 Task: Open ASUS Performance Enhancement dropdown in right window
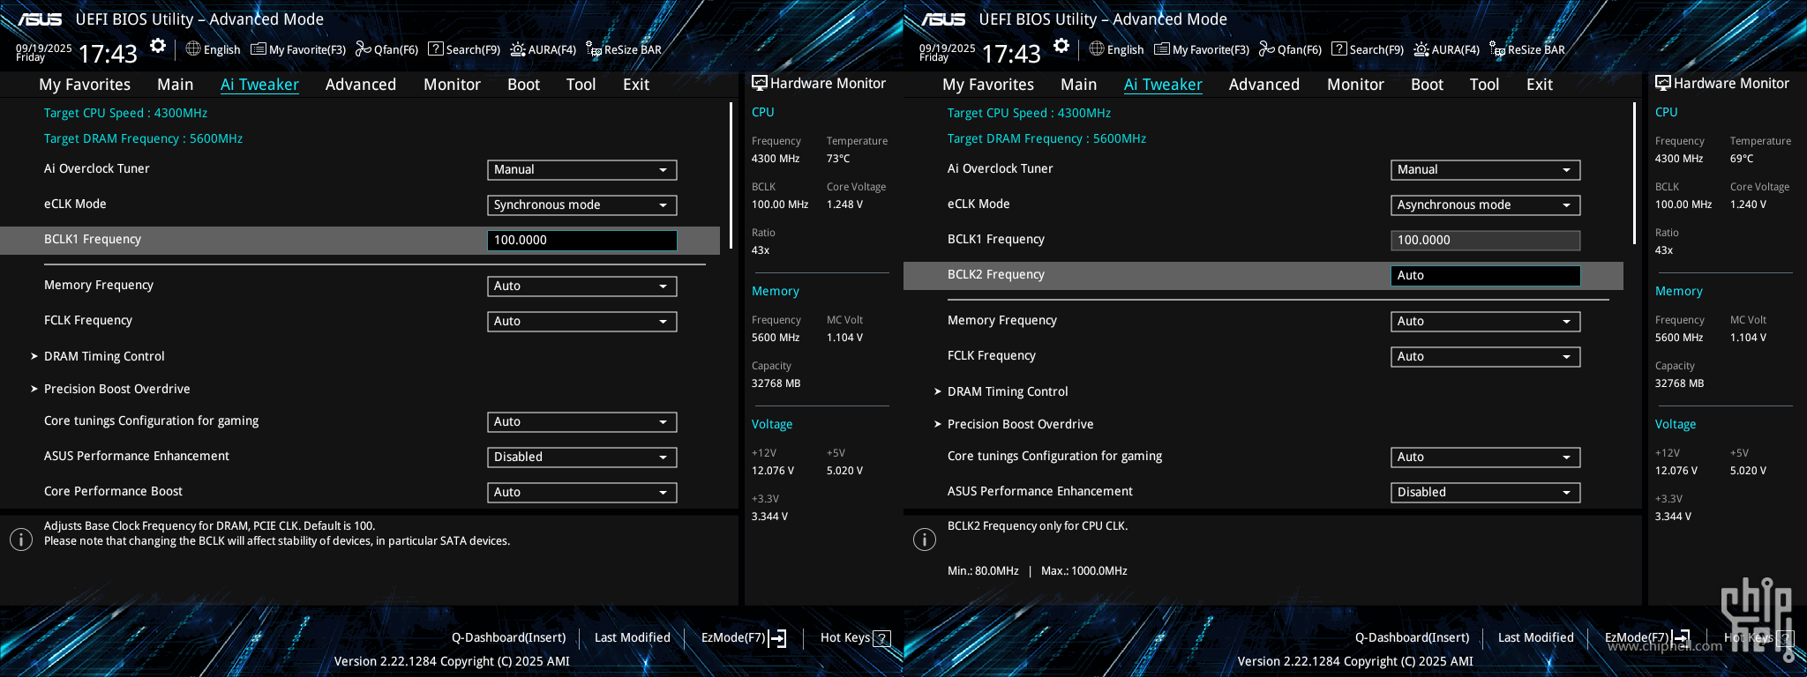click(x=1486, y=492)
